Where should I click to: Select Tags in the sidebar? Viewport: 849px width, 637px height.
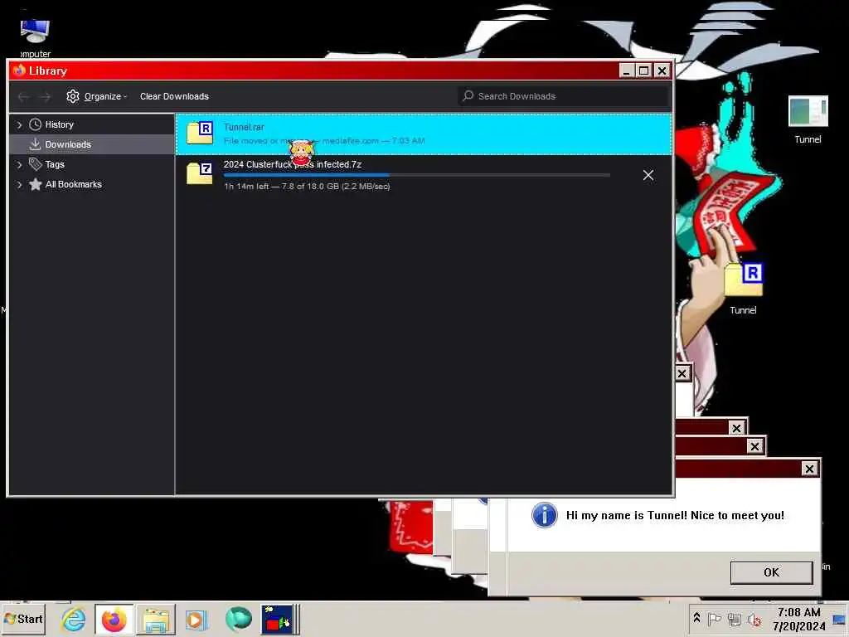tap(54, 164)
